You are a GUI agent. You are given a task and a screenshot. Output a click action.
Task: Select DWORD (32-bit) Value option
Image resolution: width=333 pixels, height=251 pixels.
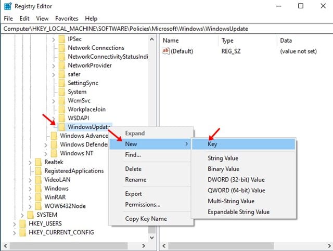(x=236, y=180)
